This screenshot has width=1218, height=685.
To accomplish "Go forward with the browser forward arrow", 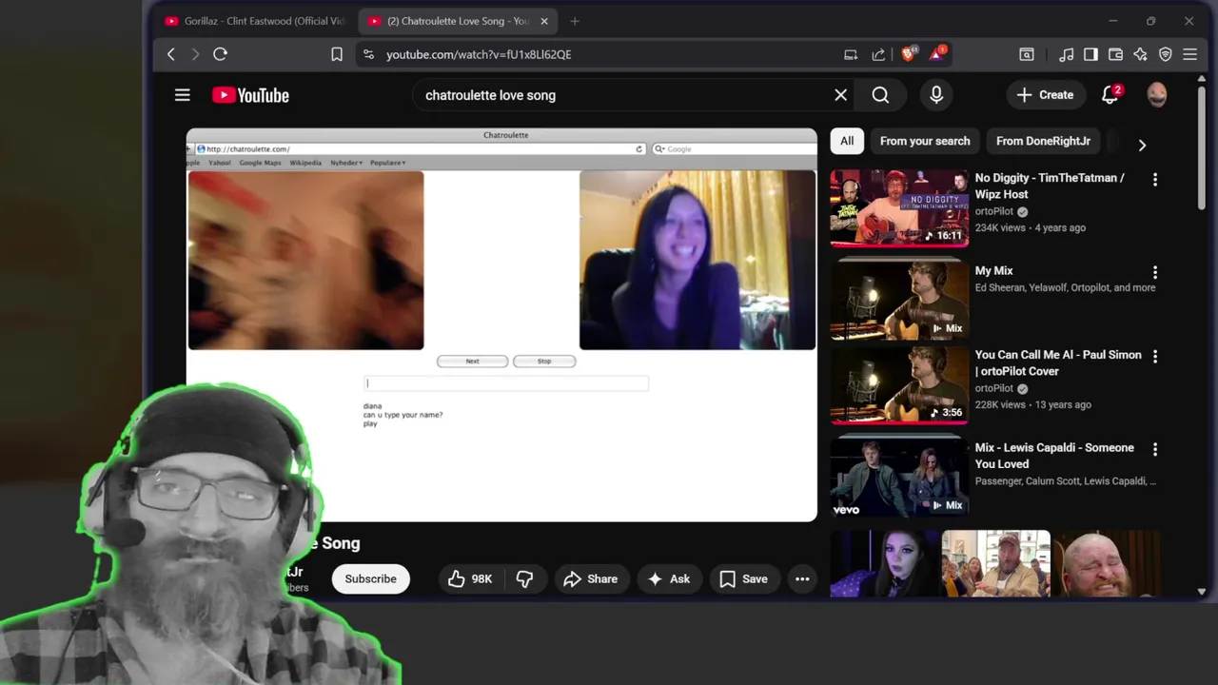I will [195, 54].
